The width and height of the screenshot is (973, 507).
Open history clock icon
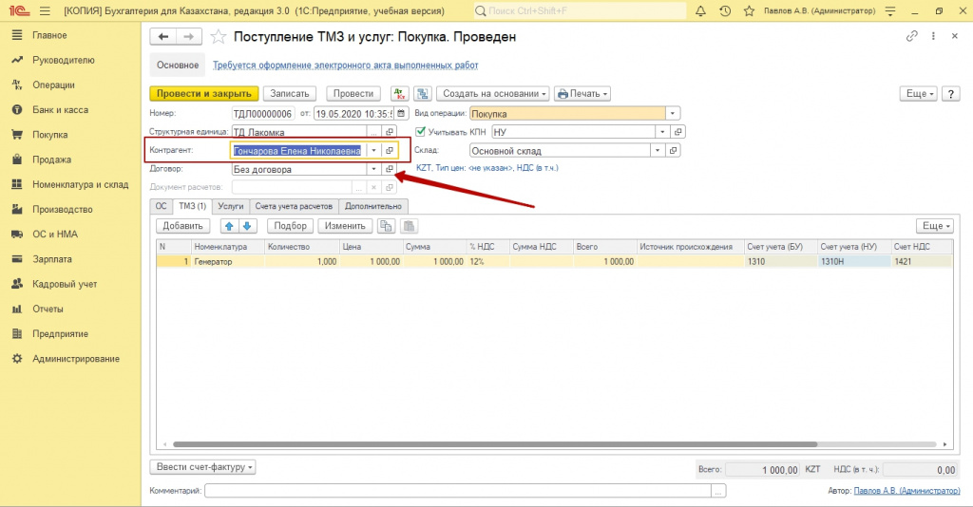725,11
